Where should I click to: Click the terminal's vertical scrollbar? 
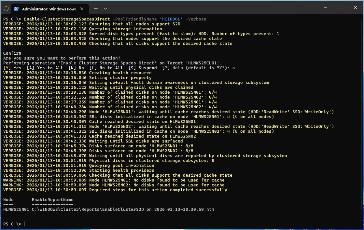coord(362,114)
